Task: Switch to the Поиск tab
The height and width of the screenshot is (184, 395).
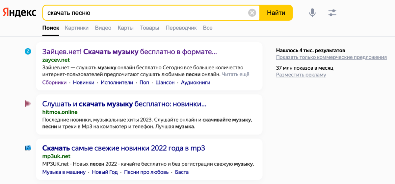Action: click(51, 28)
